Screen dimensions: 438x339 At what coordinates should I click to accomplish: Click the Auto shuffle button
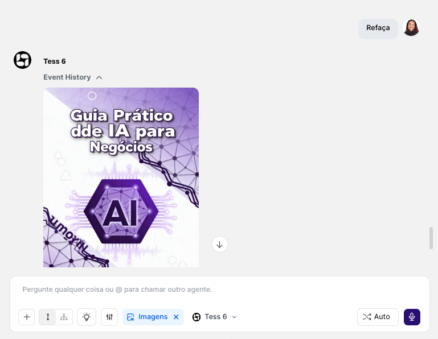click(378, 317)
